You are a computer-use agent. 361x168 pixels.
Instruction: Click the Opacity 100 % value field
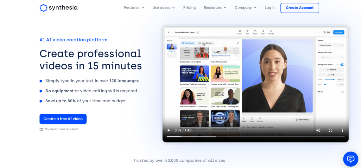click(340, 80)
